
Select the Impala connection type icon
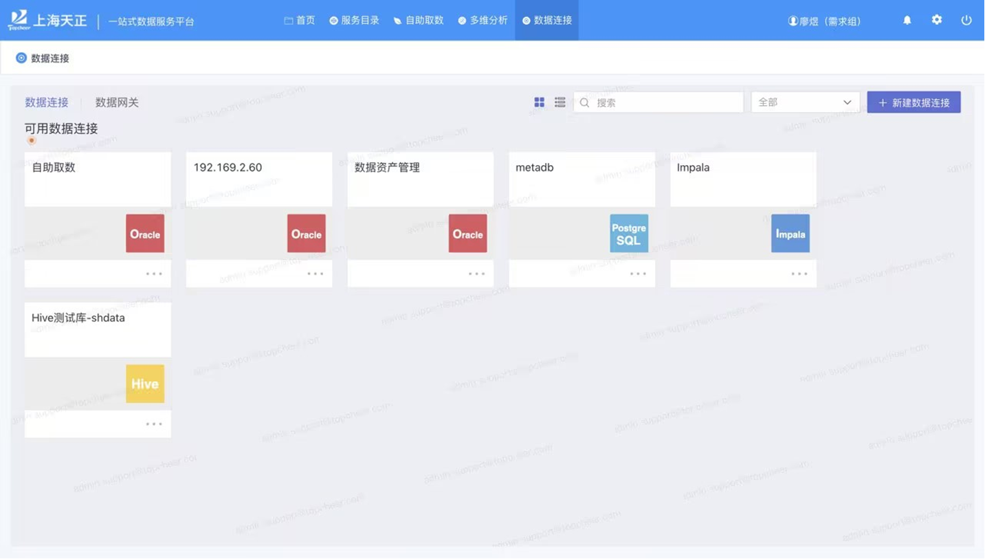(790, 233)
